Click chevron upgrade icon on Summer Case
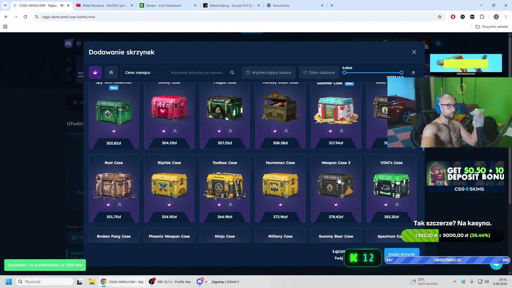The height and width of the screenshot is (288, 512). [342, 131]
